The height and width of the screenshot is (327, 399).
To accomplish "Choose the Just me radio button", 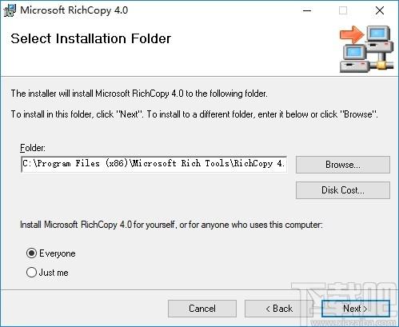I will pyautogui.click(x=31, y=273).
